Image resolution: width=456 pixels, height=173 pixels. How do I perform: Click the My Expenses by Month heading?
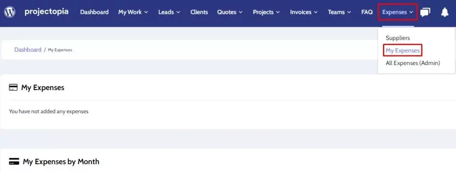[61, 161]
